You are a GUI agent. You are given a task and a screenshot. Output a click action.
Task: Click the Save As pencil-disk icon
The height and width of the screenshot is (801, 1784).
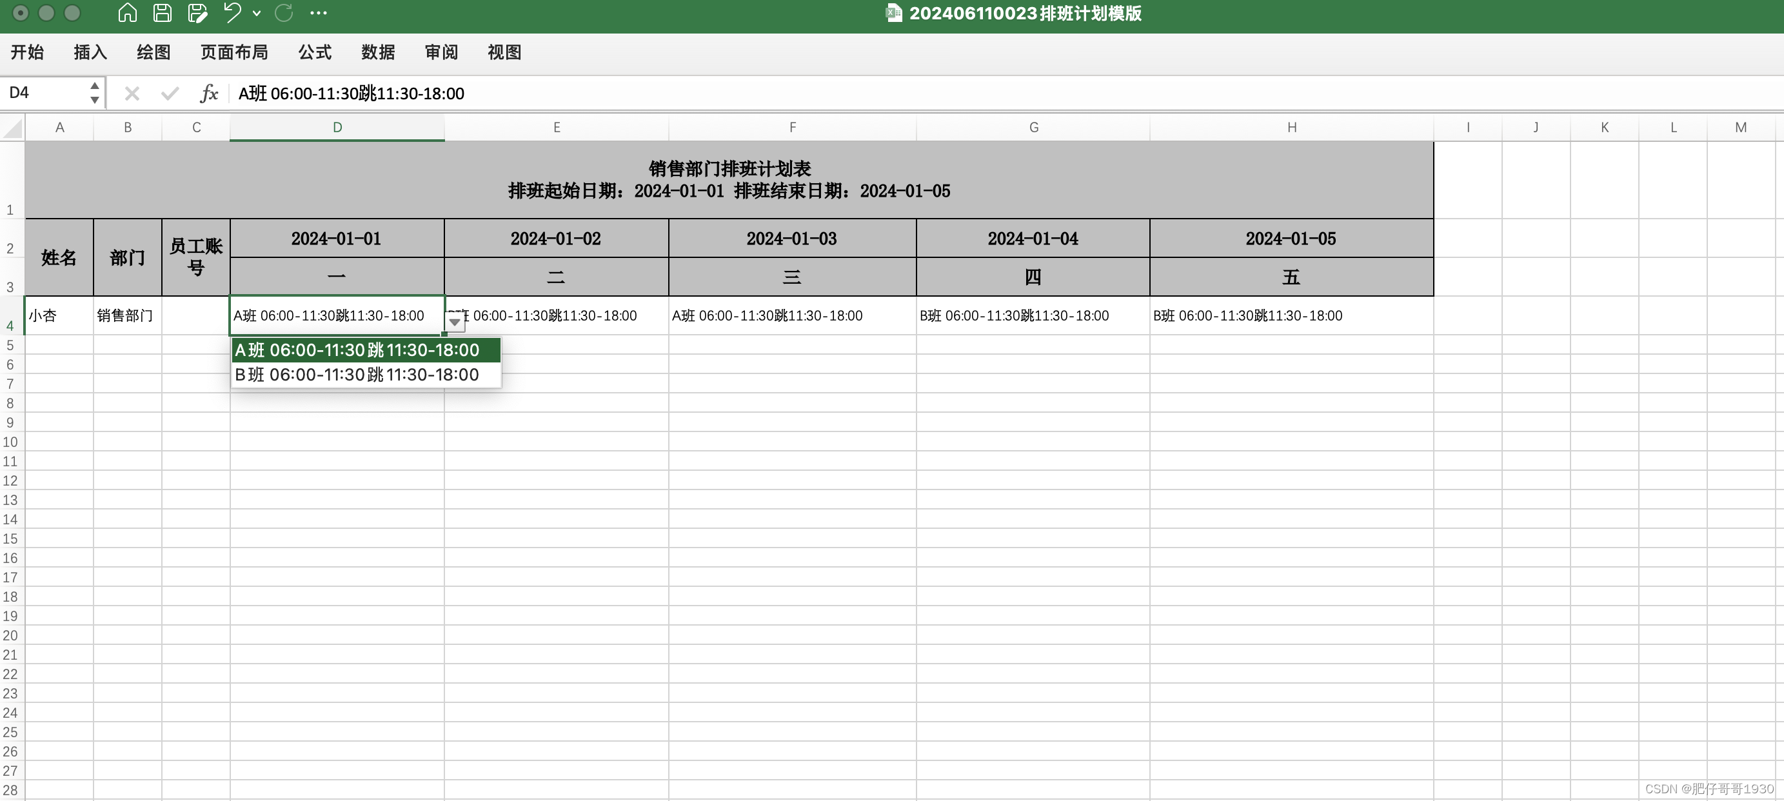click(197, 13)
